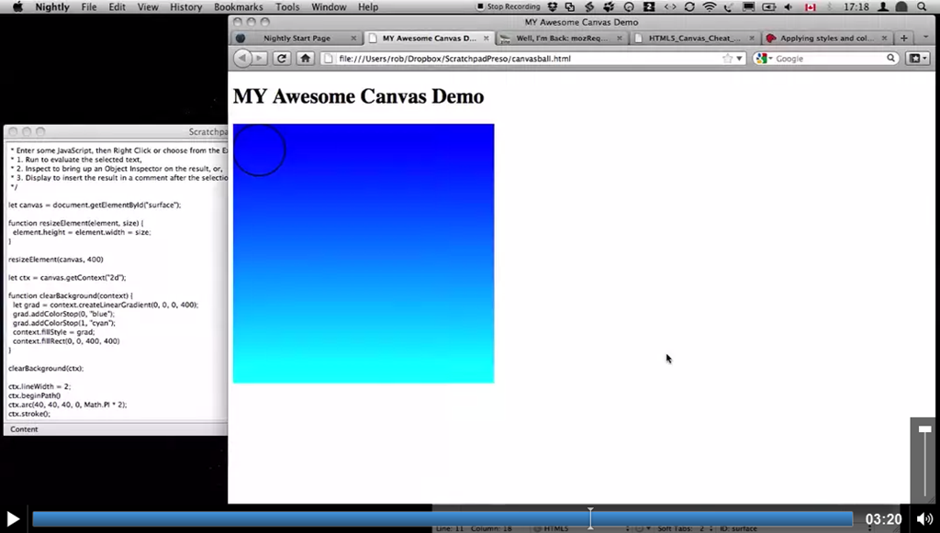940x533 pixels.
Task: Close the MY Awesome Canvas Demo tab
Action: [486, 39]
